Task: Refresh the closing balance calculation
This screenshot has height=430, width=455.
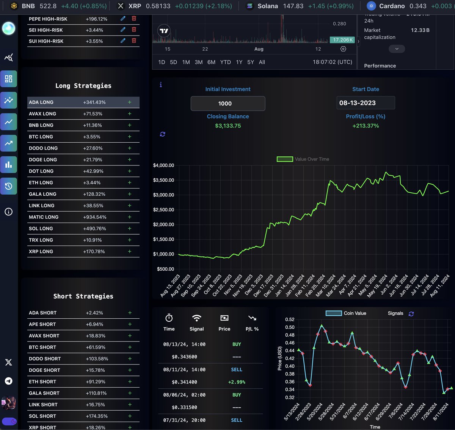Action: [x=163, y=134]
